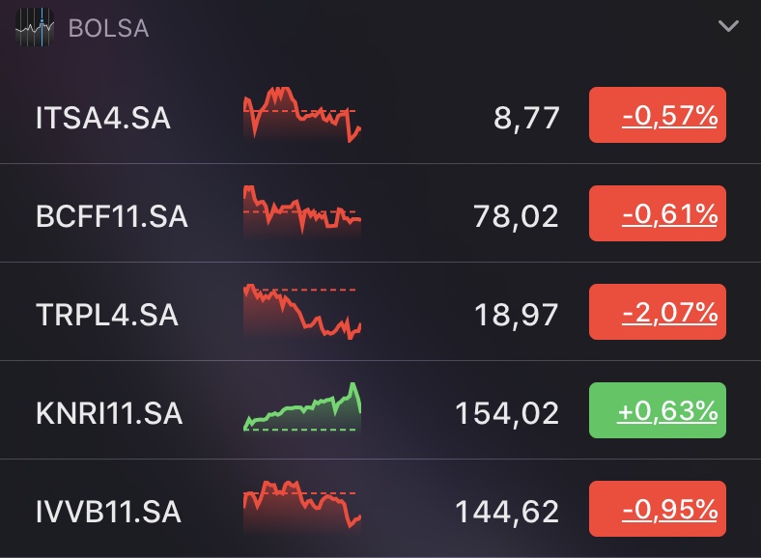The width and height of the screenshot is (761, 558).
Task: Tap the BCFF11.SA price 78,02
Action: [x=517, y=216]
